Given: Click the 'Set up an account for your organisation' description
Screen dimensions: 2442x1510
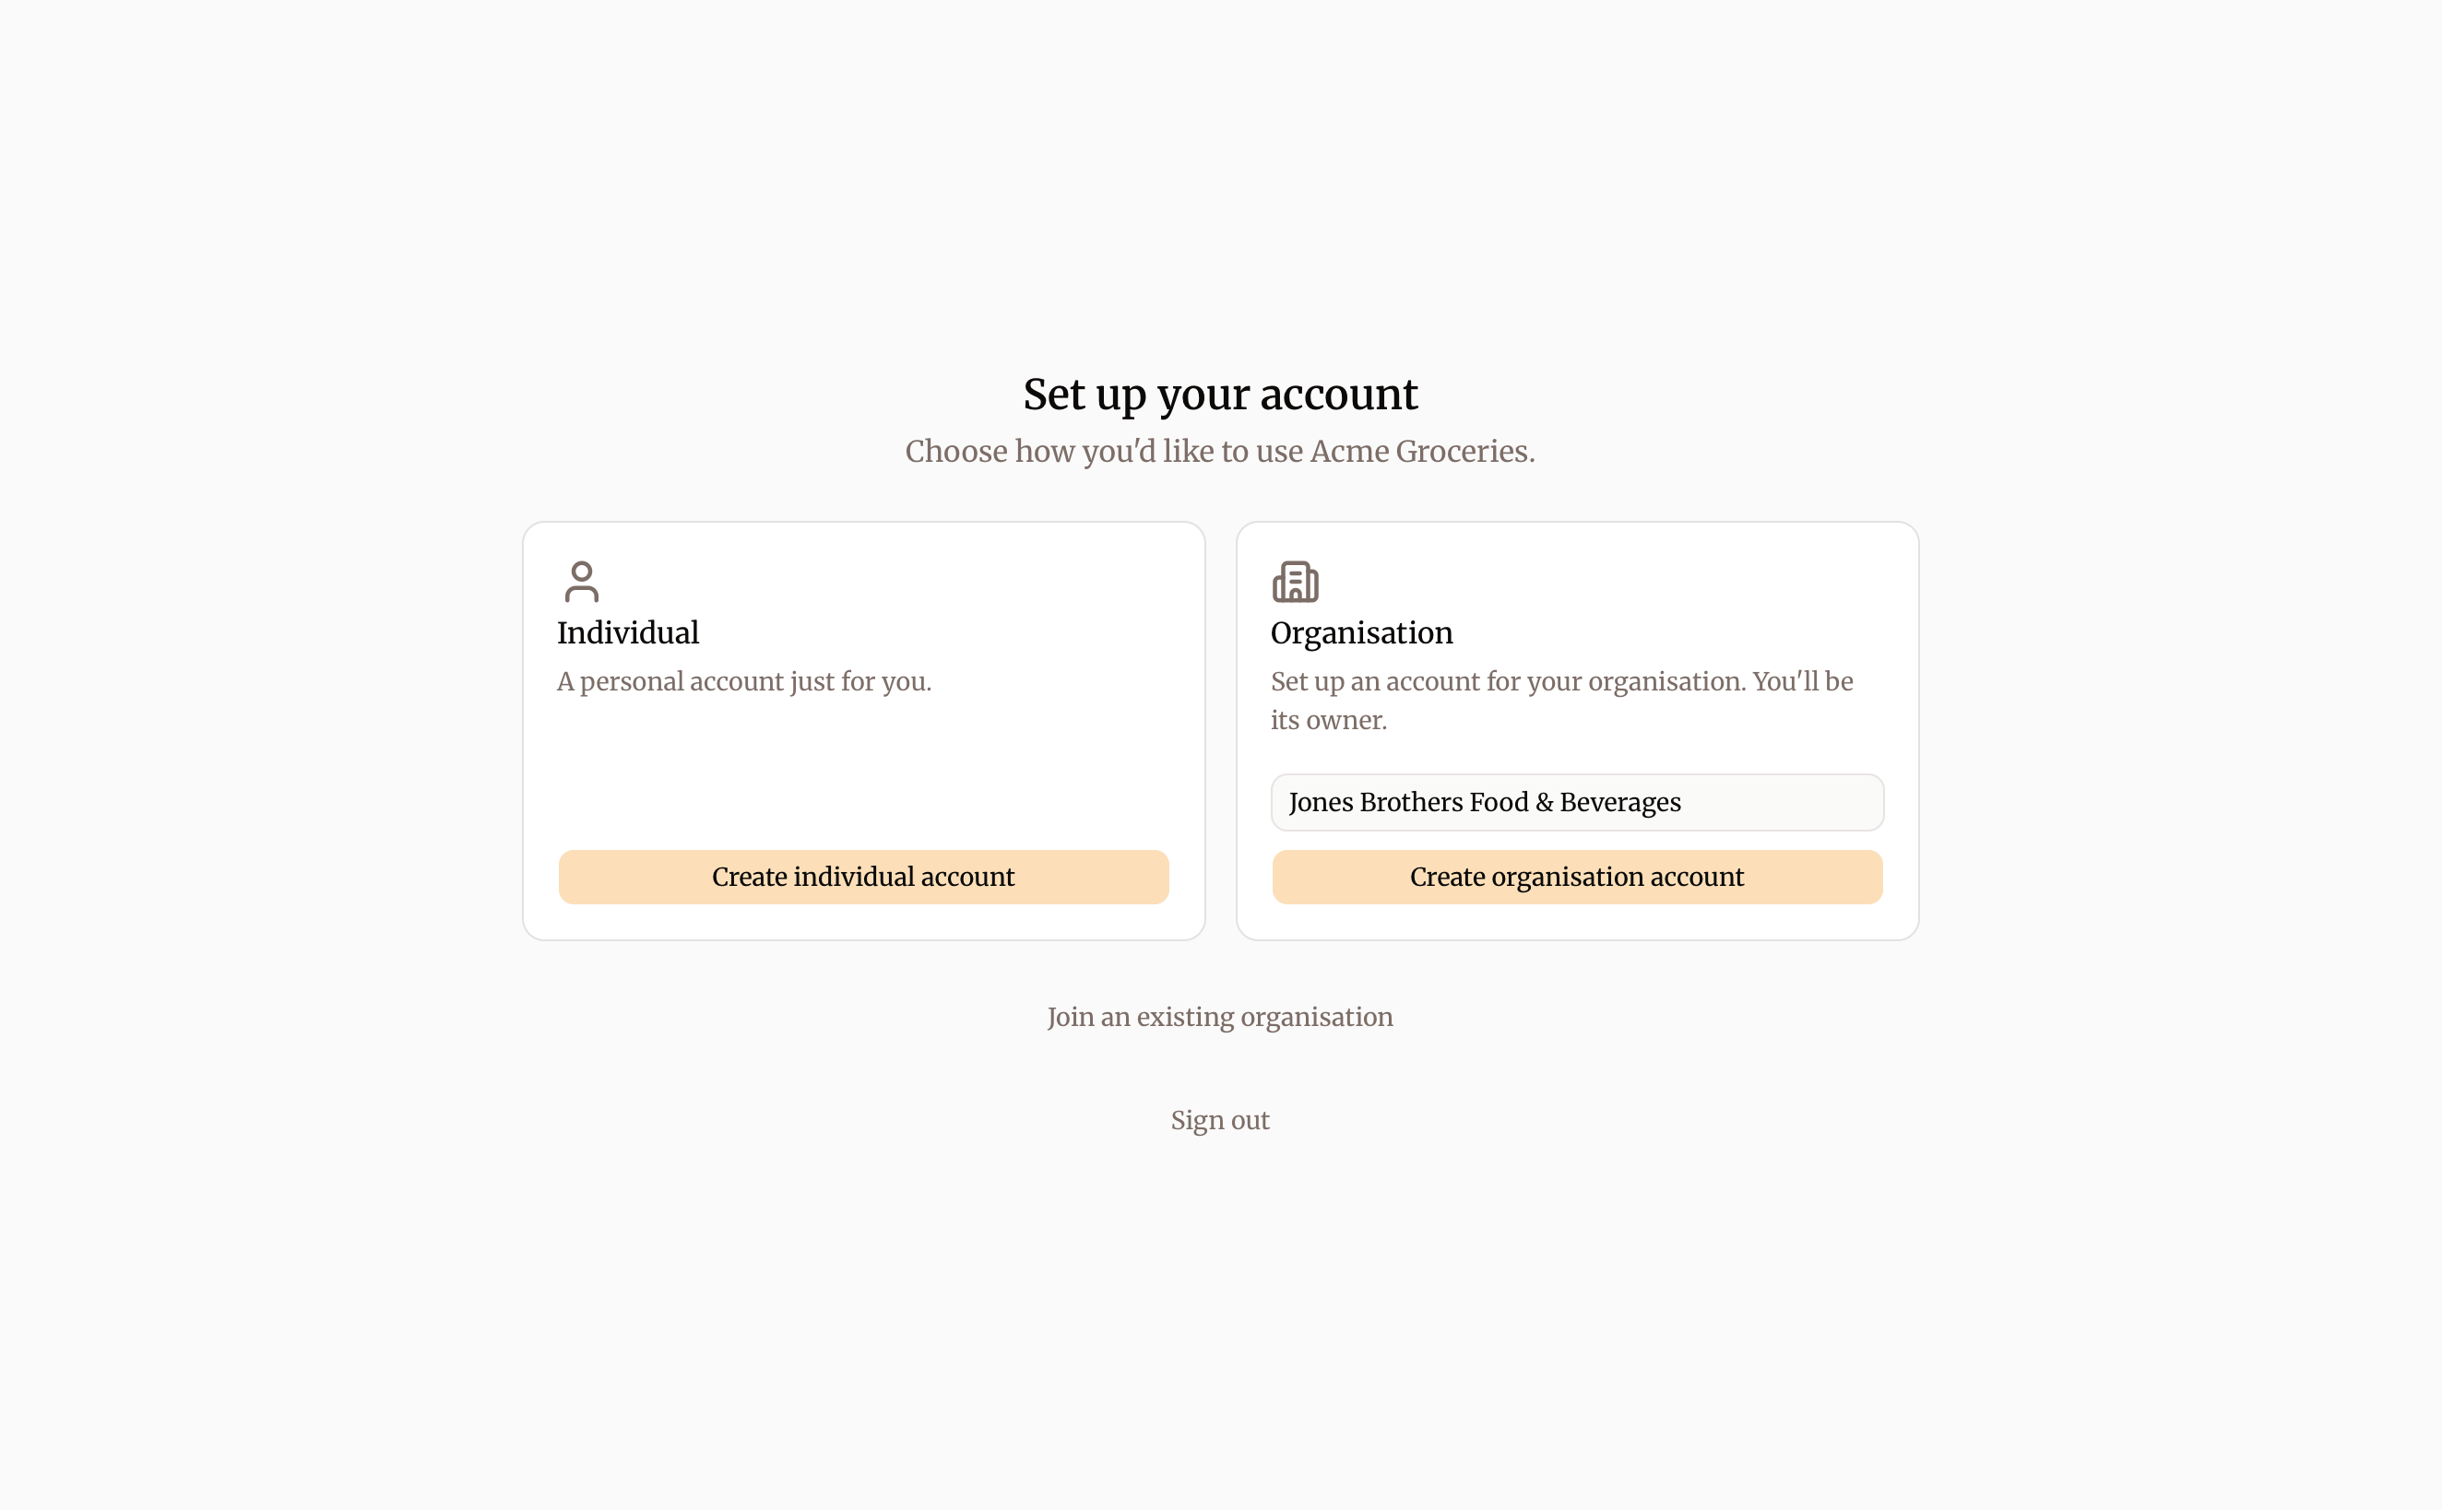Looking at the screenshot, I should coord(1561,700).
